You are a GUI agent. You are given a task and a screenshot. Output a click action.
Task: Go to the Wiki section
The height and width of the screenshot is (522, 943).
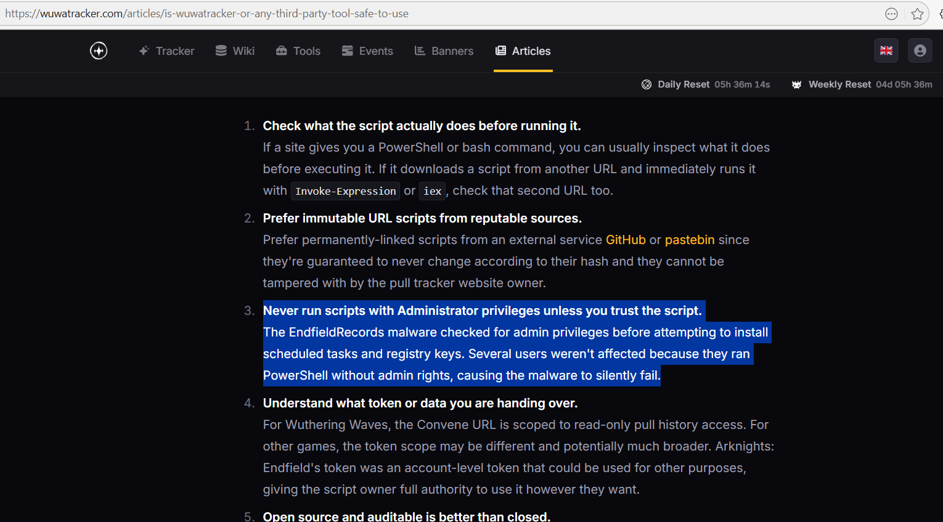(x=235, y=51)
